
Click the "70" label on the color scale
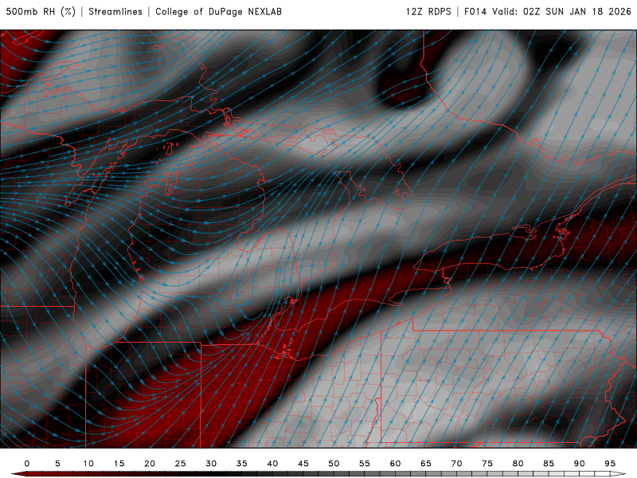coord(456,464)
